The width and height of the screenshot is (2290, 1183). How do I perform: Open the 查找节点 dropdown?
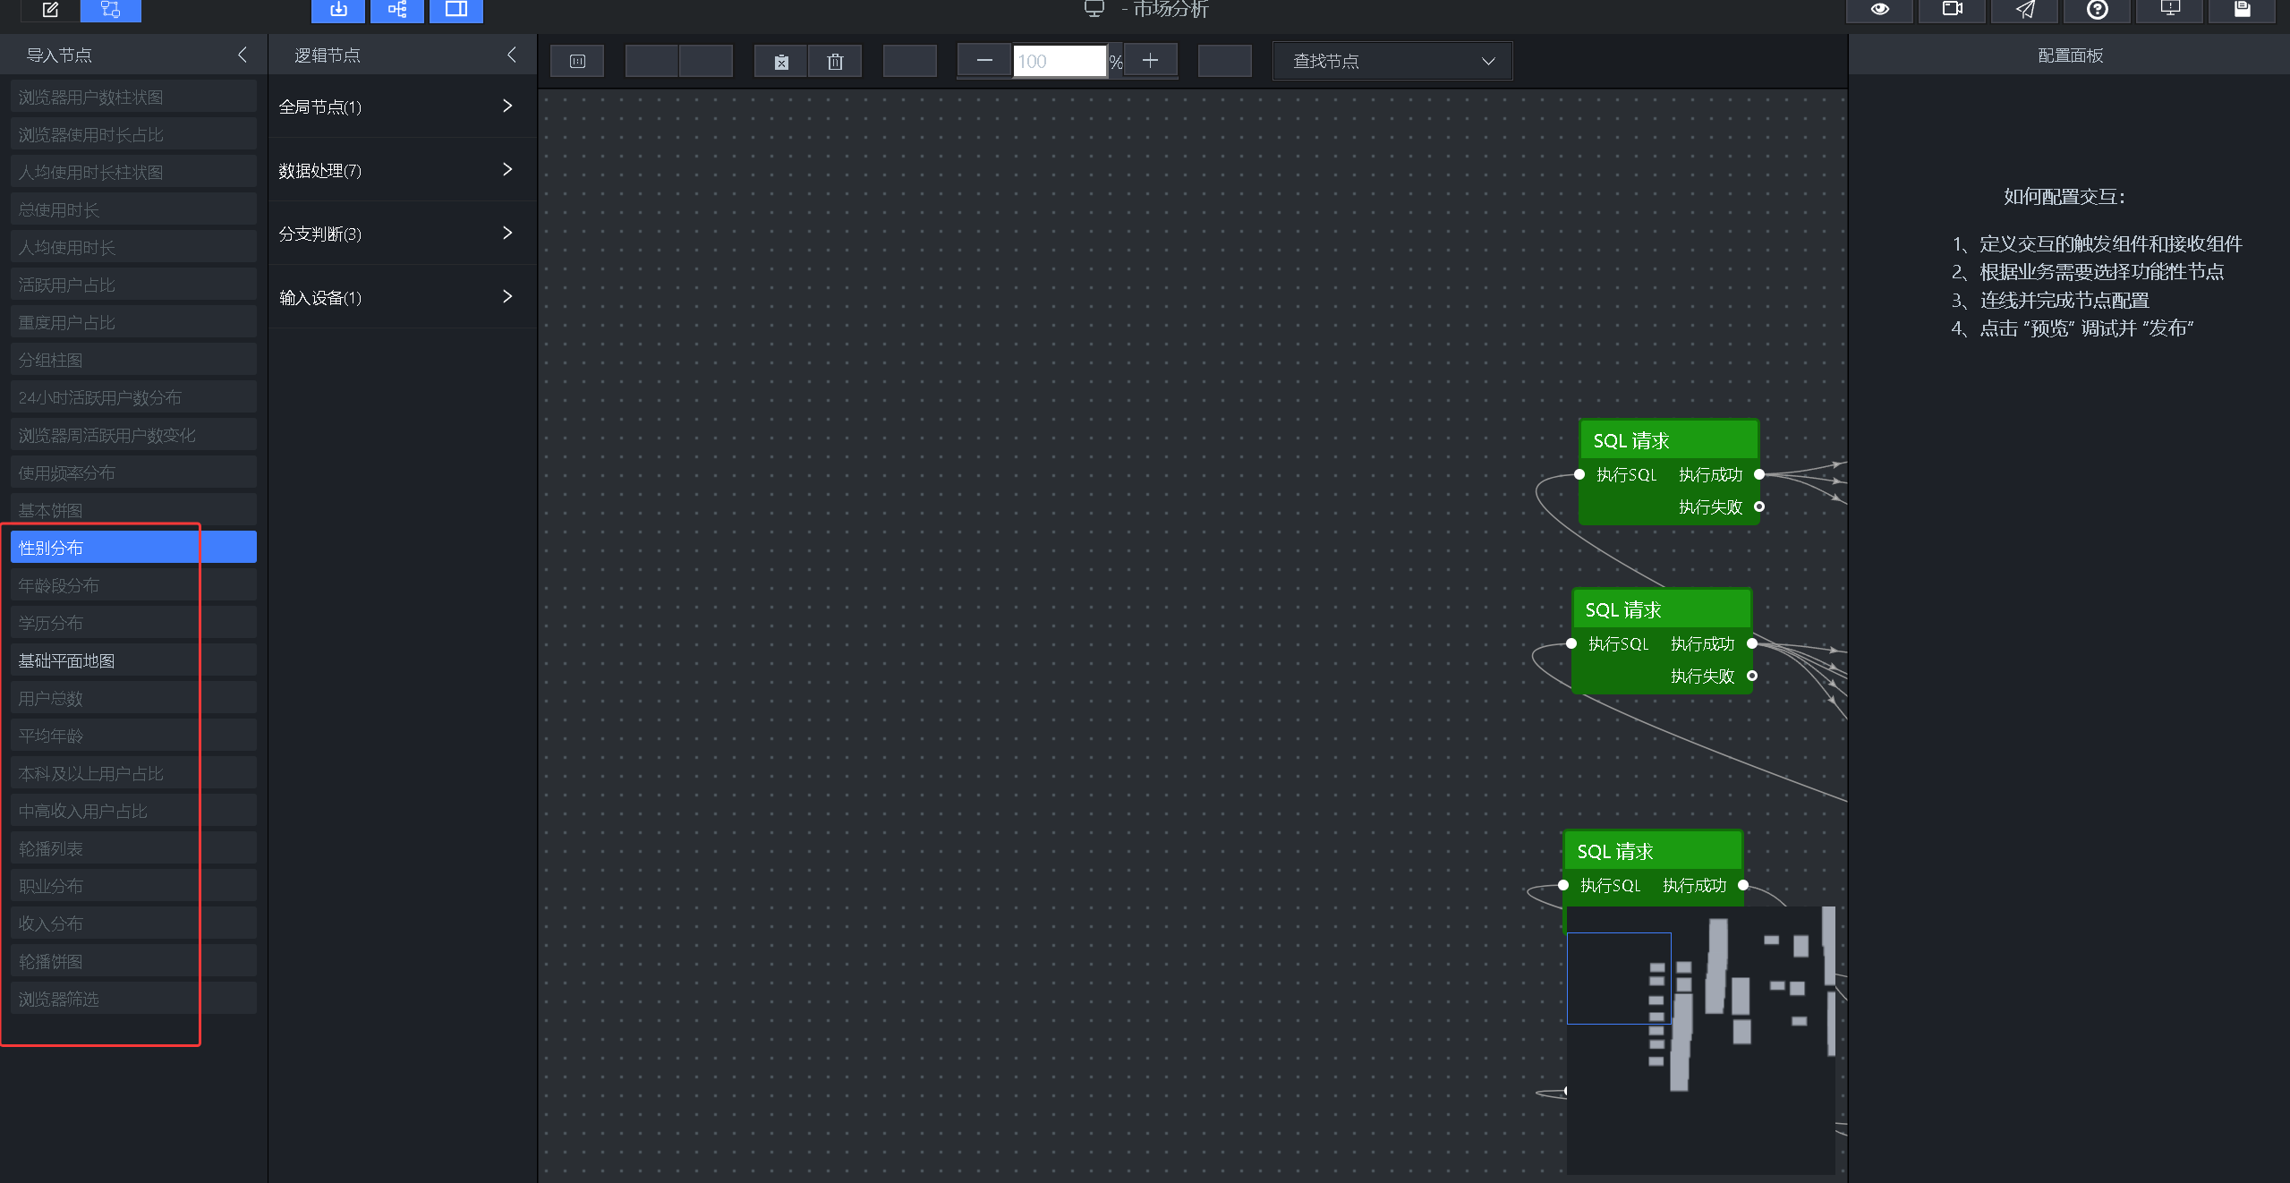(x=1392, y=61)
